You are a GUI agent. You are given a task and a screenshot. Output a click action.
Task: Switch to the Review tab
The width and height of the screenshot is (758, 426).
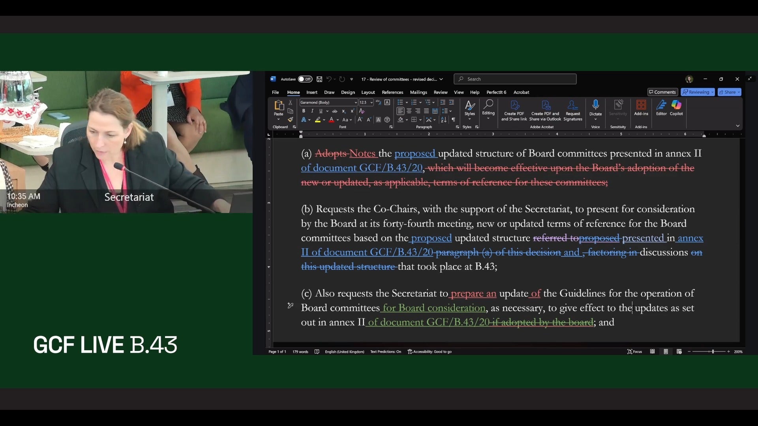[x=440, y=92]
